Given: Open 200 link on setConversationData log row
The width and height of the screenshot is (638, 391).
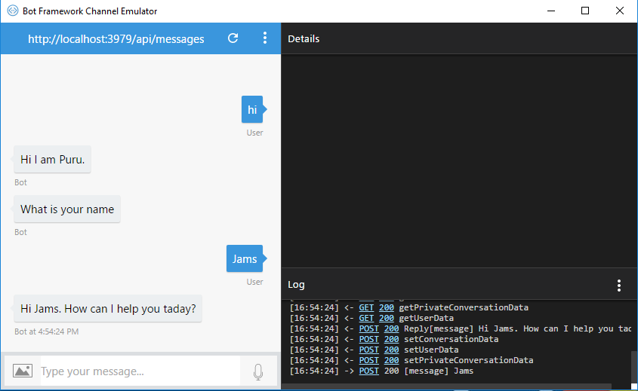Looking at the screenshot, I should (x=391, y=339).
